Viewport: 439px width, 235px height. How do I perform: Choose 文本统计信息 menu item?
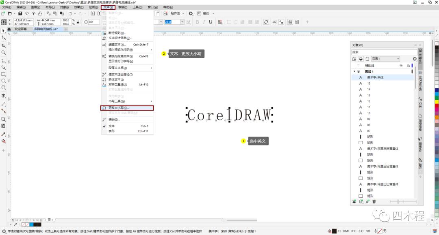coord(127,38)
